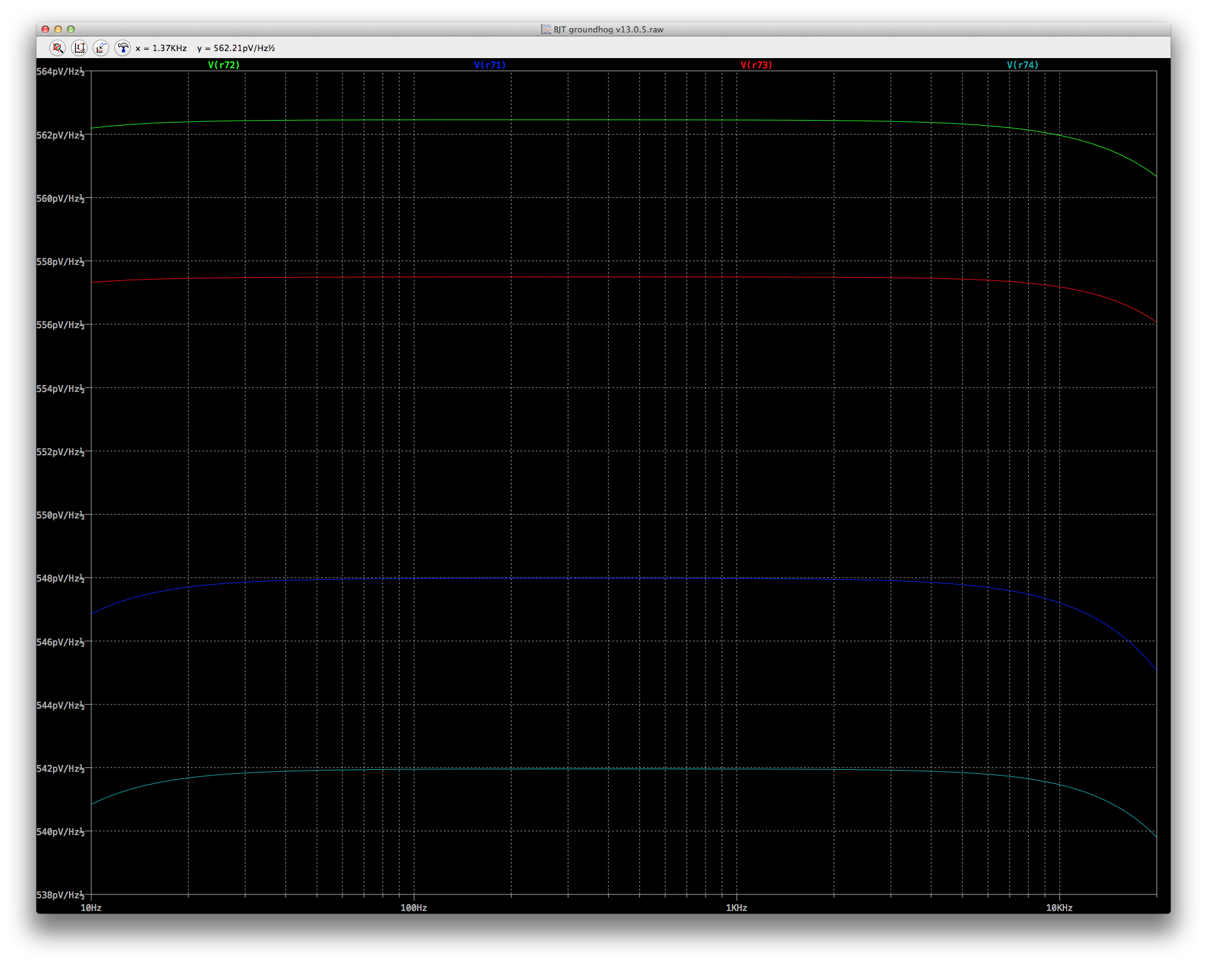Click the 10Hz horizontal axis label

pyautogui.click(x=91, y=908)
